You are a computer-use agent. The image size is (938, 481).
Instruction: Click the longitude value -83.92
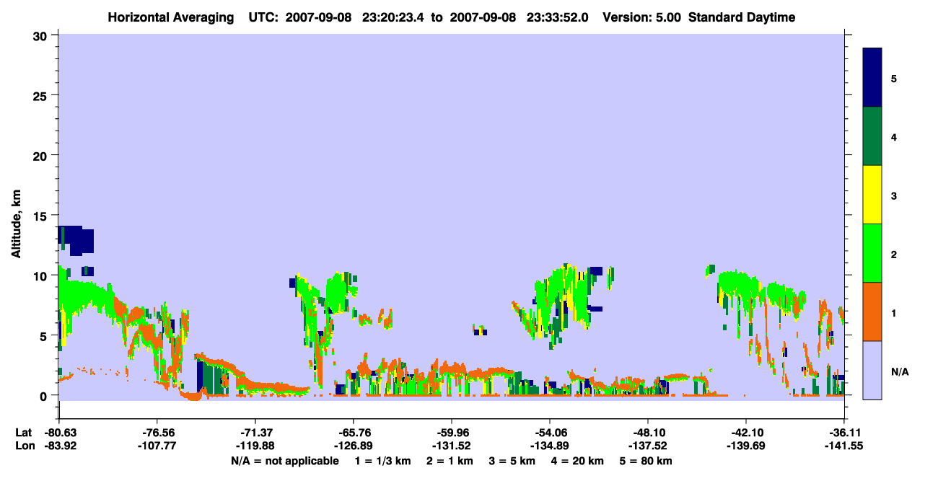59,446
